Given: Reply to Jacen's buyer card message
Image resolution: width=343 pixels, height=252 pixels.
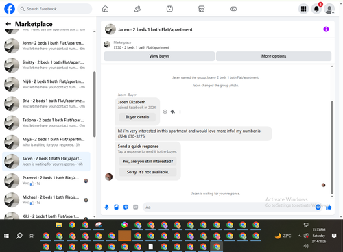Looking at the screenshot, I should 173,112.
